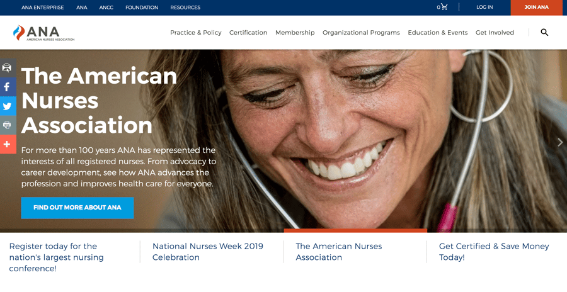Image resolution: width=567 pixels, height=292 pixels.
Task: Click the ANA logo
Action: point(43,33)
